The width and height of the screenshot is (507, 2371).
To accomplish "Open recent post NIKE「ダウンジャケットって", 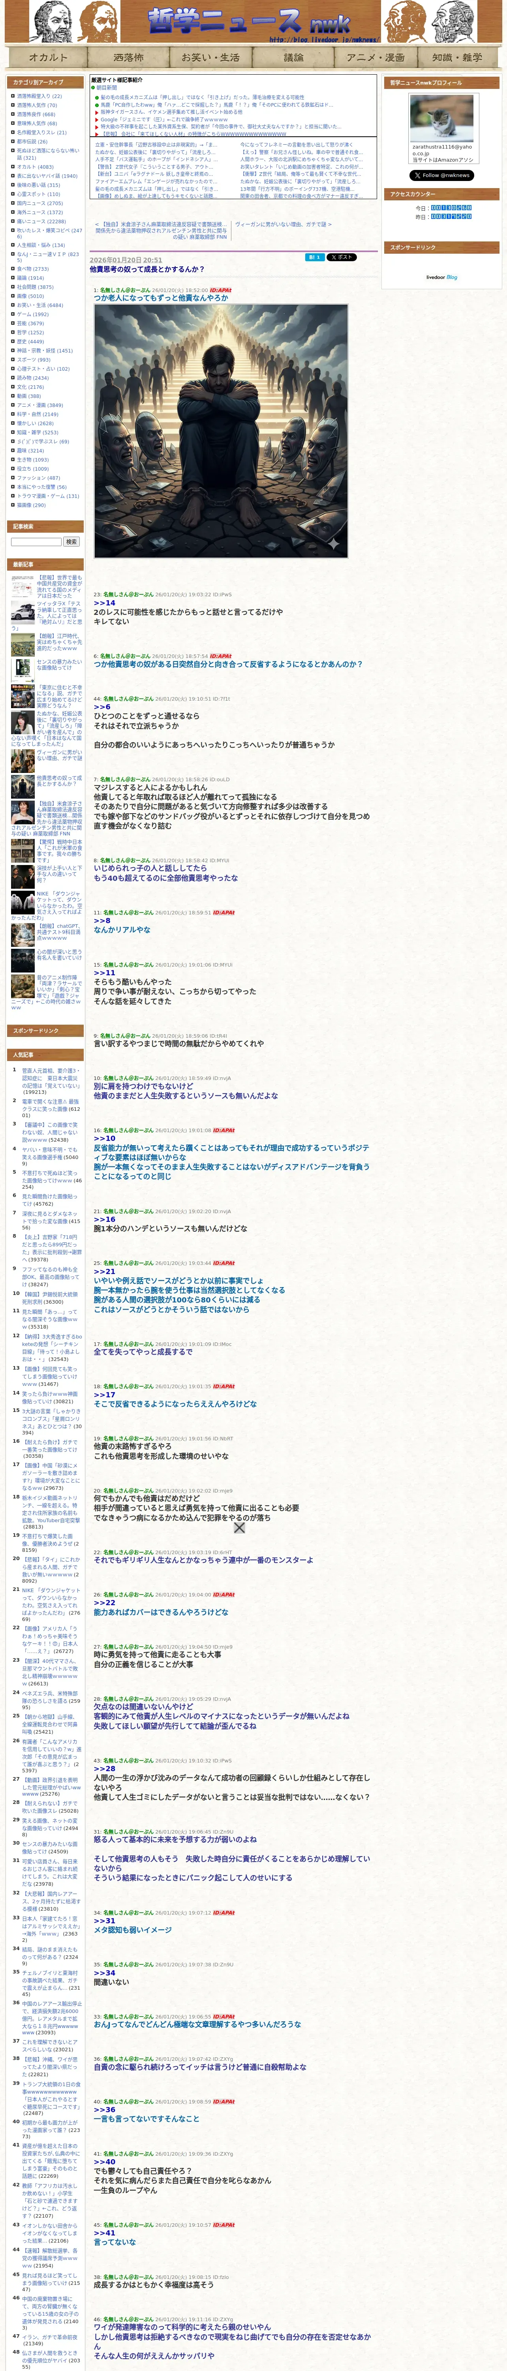I will 46,906.
